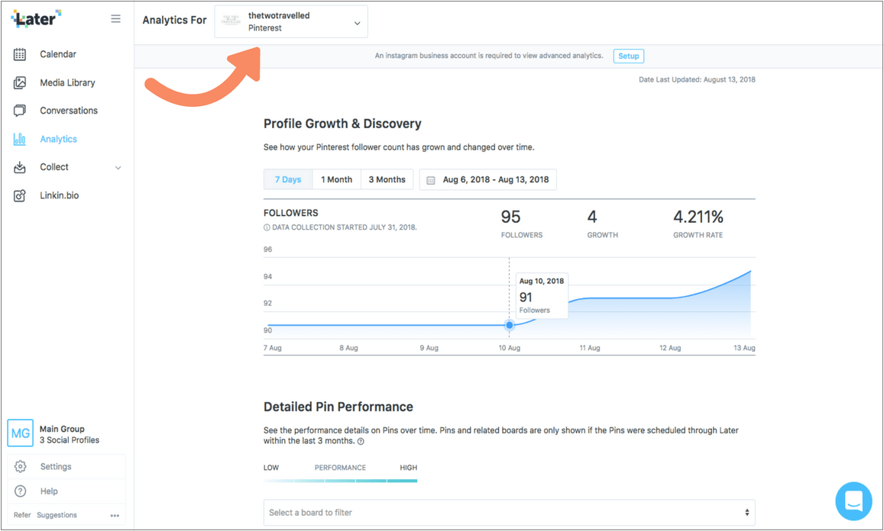Open the Calendar page
The image size is (884, 531).
(x=58, y=54)
